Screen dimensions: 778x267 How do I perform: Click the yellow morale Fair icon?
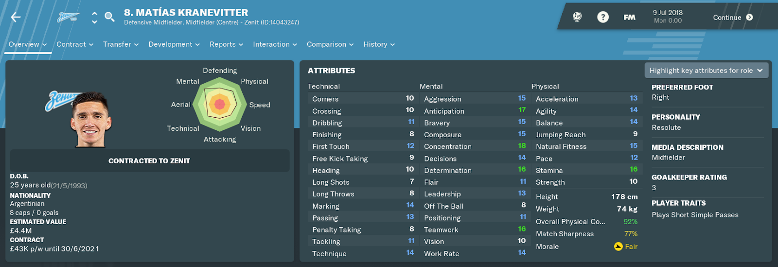(x=618, y=247)
